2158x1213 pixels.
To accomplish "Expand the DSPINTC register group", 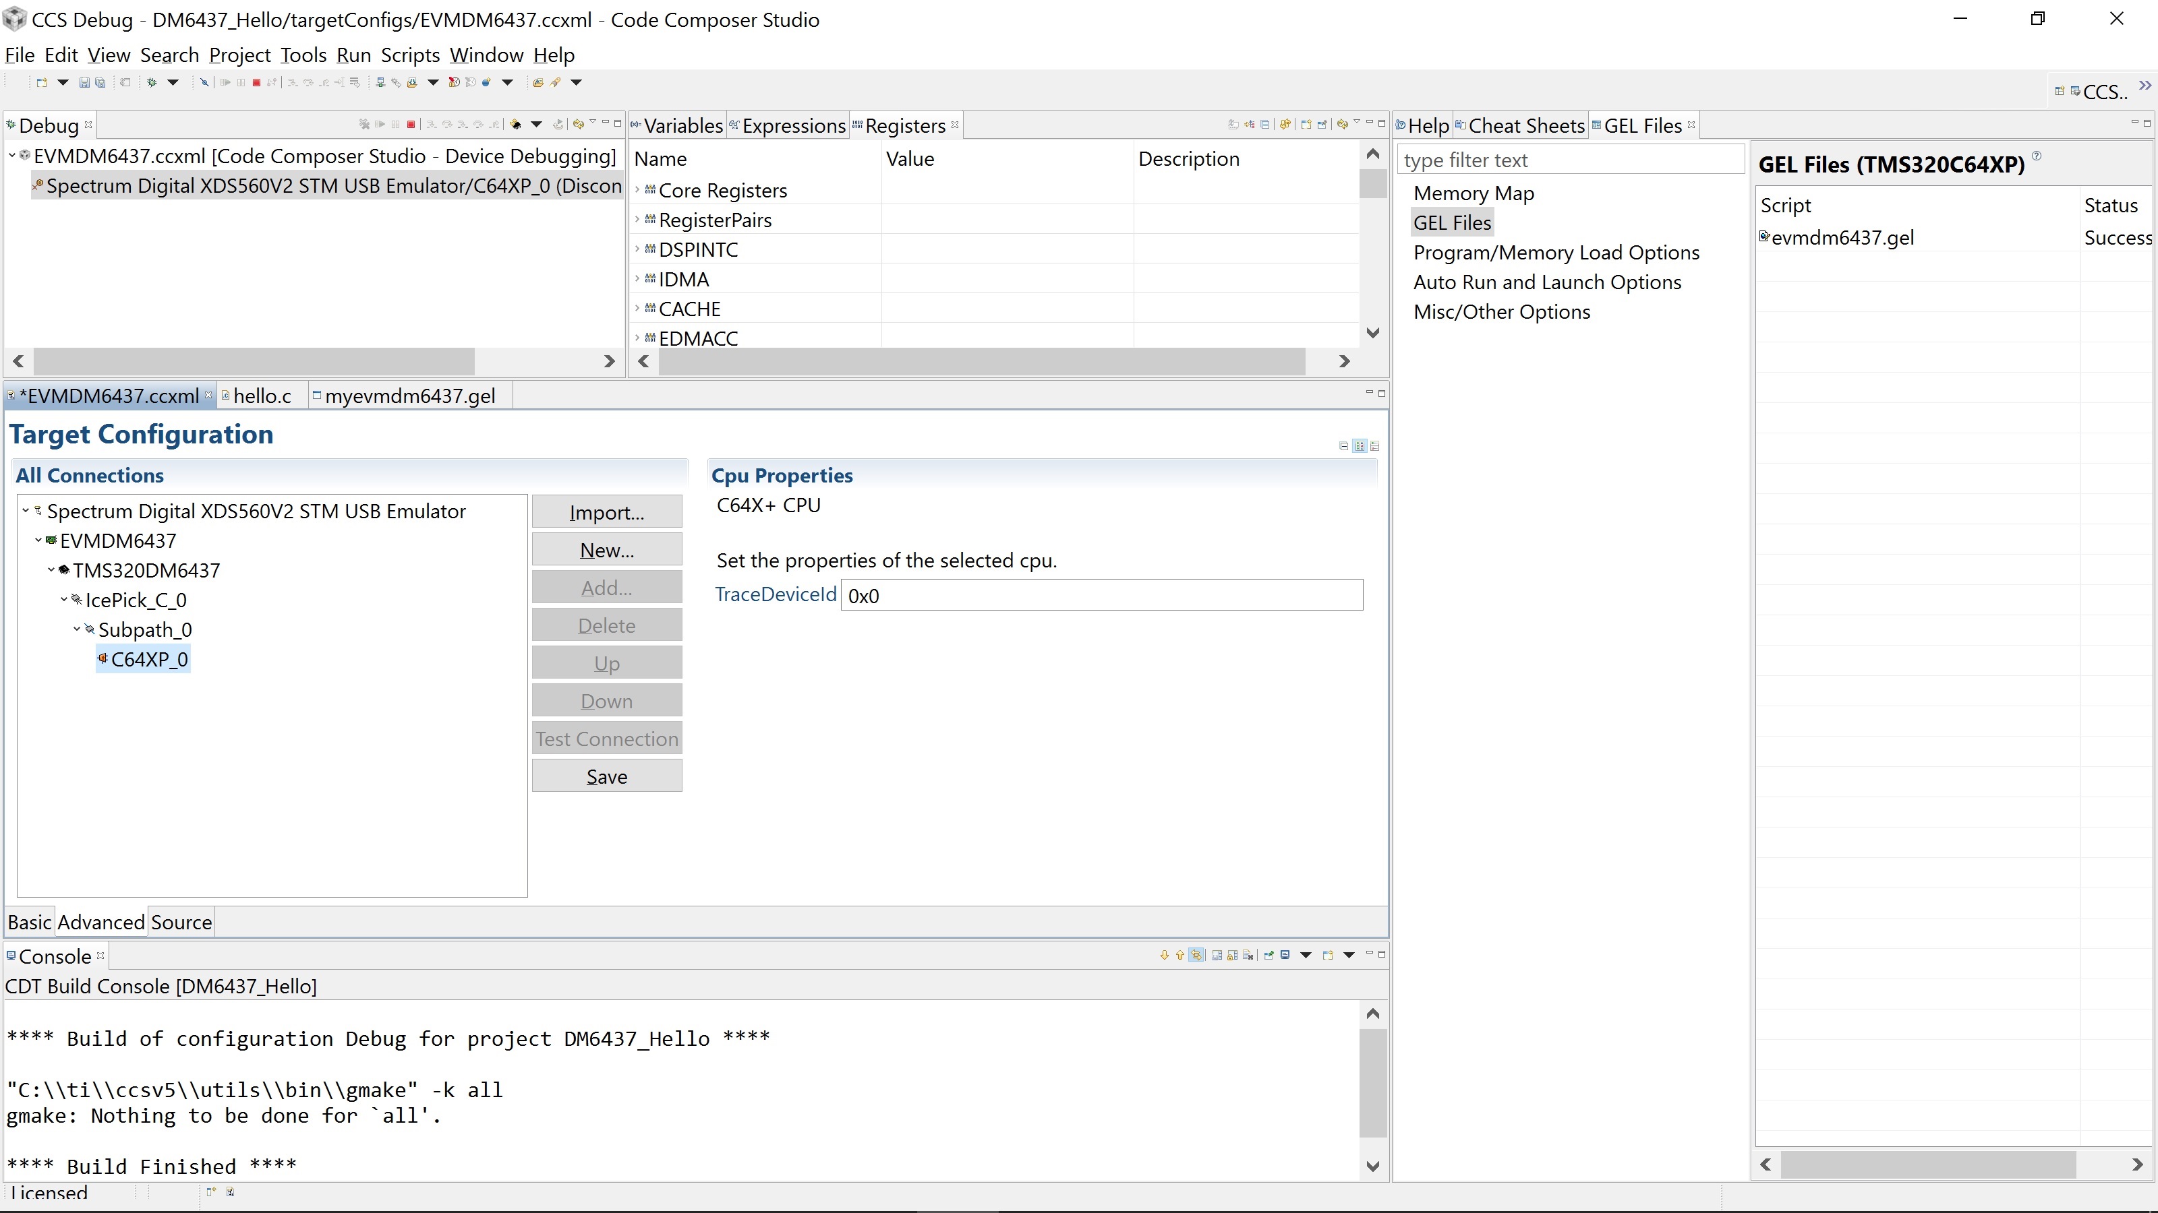I will [x=637, y=249].
